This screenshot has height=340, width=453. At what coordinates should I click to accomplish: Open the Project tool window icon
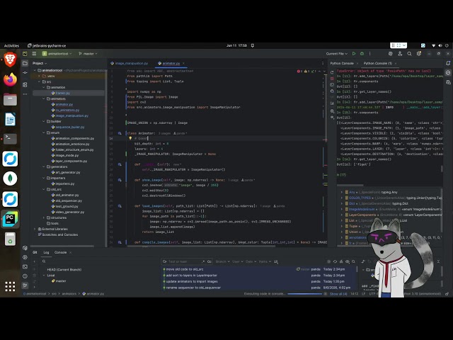pyautogui.click(x=25, y=63)
